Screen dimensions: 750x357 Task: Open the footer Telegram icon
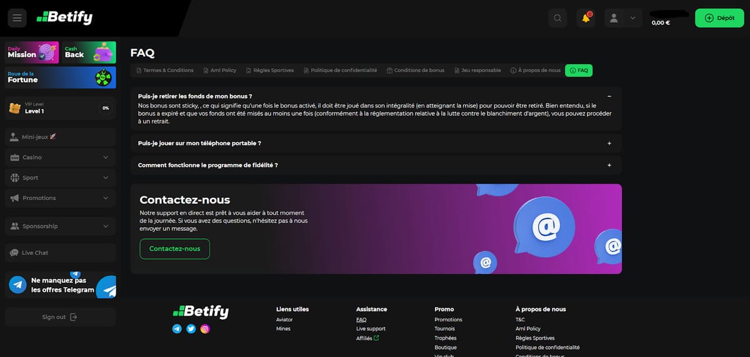177,328
